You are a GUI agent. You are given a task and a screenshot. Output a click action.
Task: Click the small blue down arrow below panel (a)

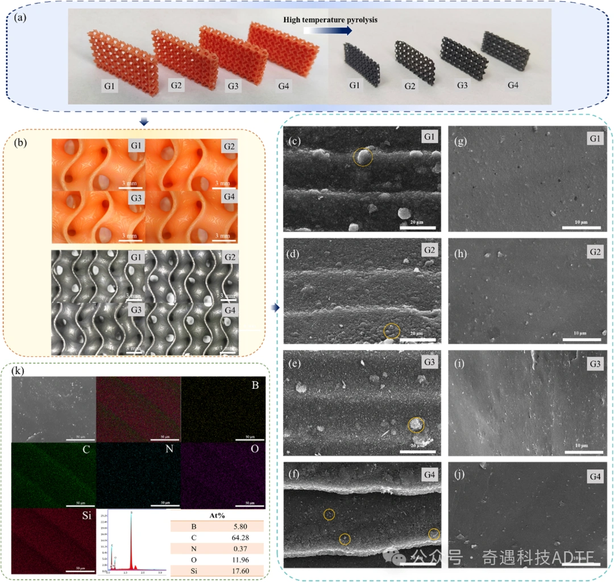pyautogui.click(x=144, y=122)
